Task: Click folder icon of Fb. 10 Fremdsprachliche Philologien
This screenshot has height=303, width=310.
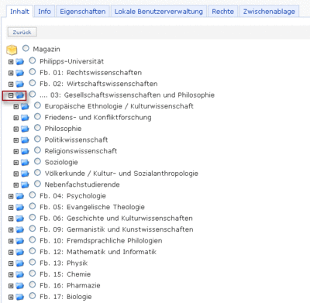Action: pos(19,241)
